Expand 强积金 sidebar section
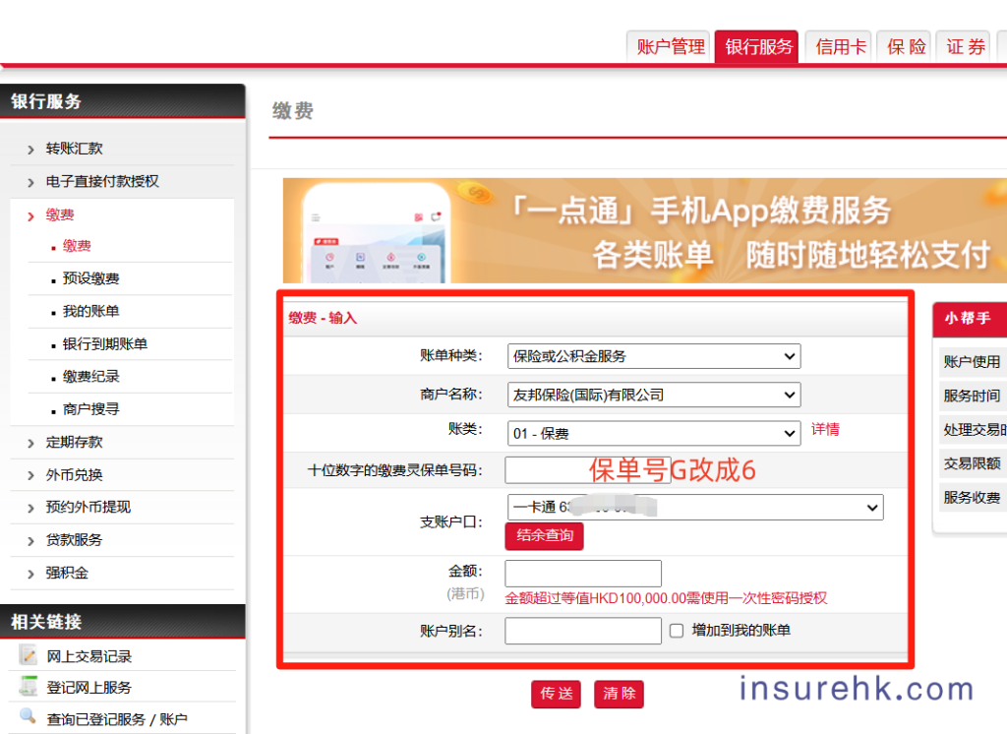Viewport: 1007px width, 734px height. pos(67,573)
